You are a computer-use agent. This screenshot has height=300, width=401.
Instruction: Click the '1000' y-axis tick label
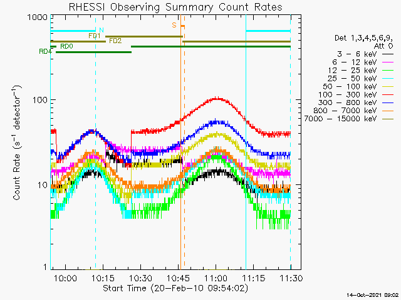click(38, 17)
